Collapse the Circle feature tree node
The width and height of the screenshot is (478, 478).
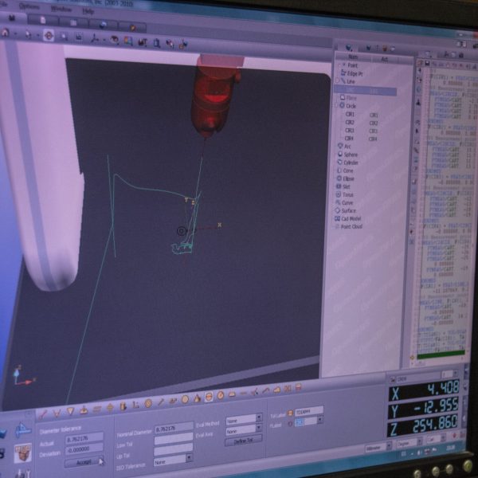coord(336,105)
